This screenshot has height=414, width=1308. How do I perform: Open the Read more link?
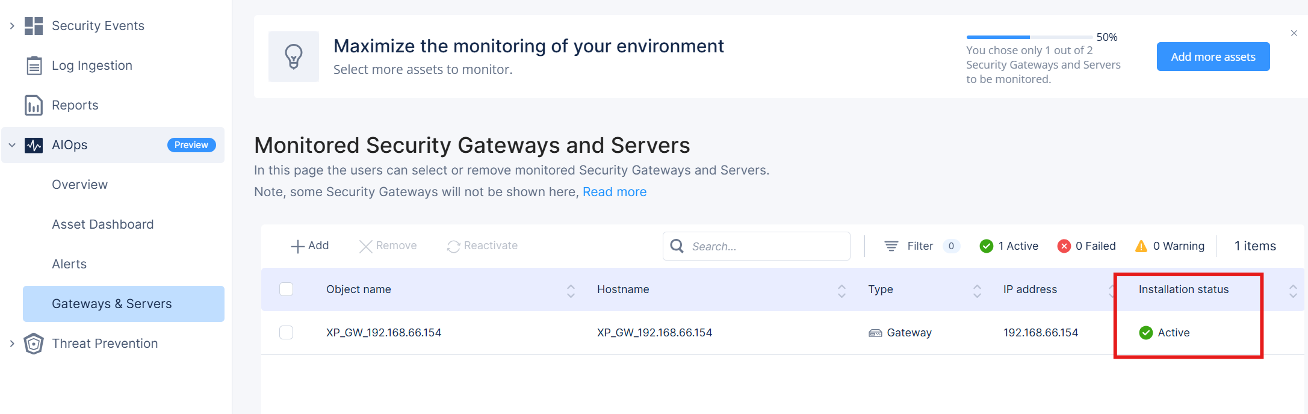click(614, 192)
